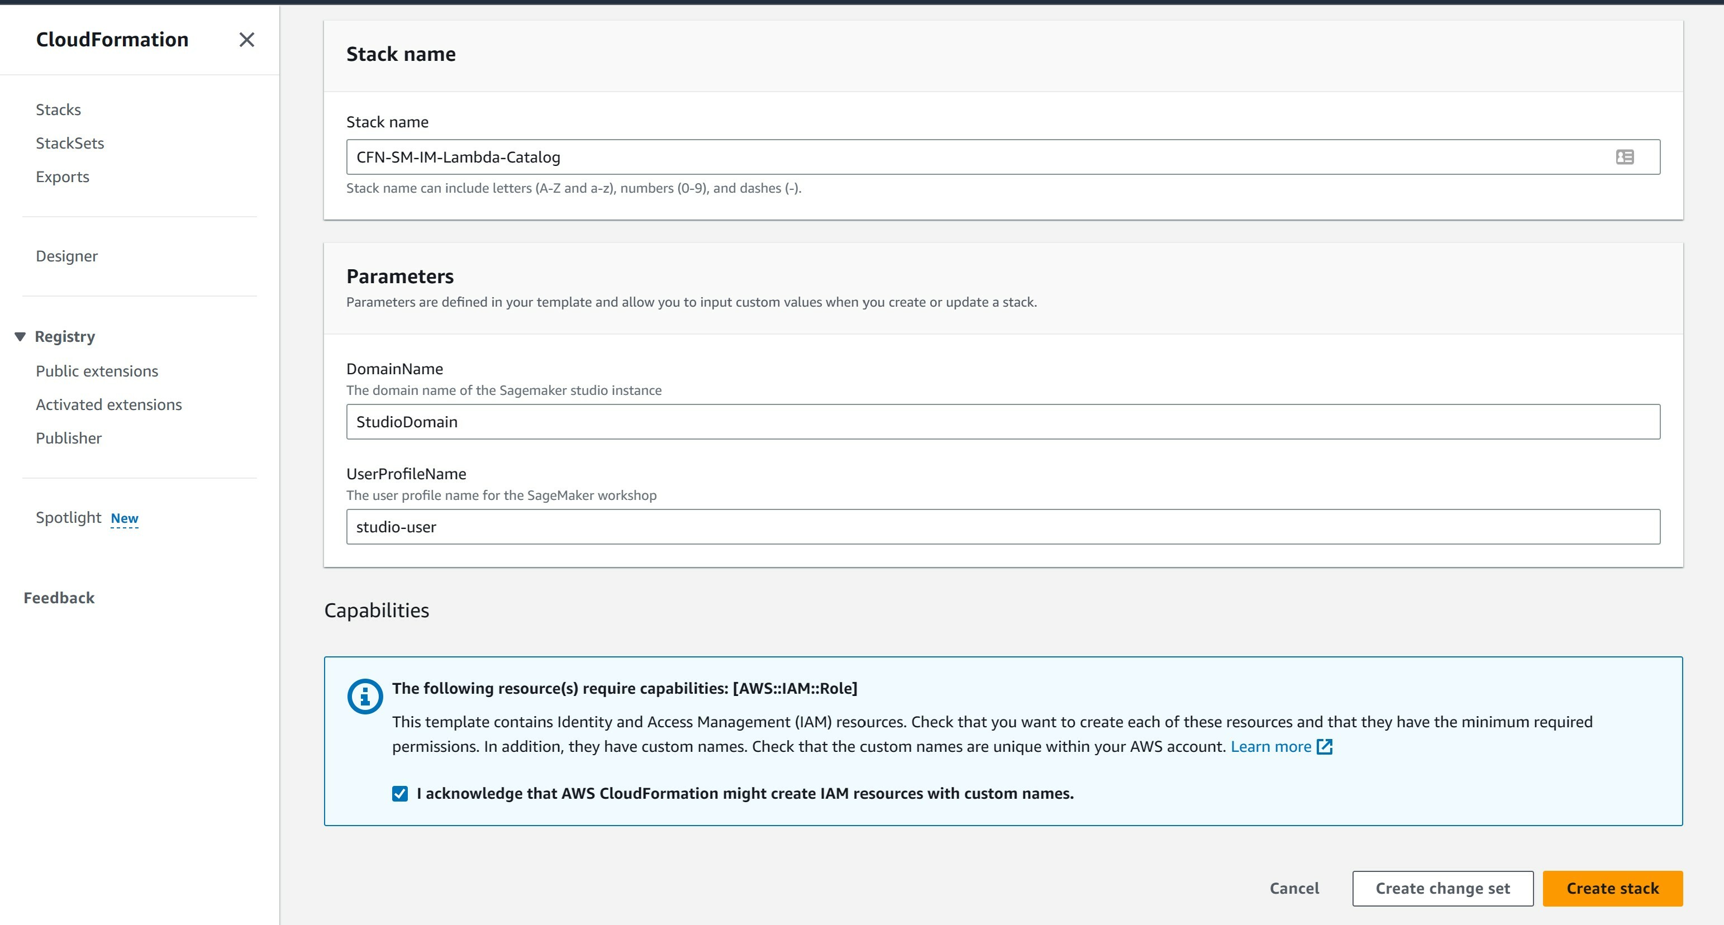Click Create change set button
The image size is (1724, 925).
pos(1442,889)
